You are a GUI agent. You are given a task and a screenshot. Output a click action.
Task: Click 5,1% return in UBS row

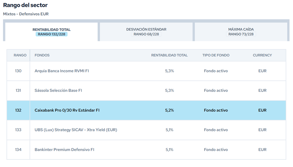(170, 130)
